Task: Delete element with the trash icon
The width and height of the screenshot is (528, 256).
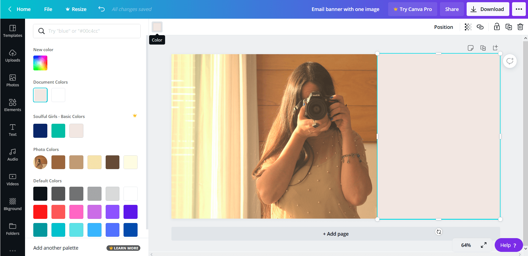Action: pos(520,27)
